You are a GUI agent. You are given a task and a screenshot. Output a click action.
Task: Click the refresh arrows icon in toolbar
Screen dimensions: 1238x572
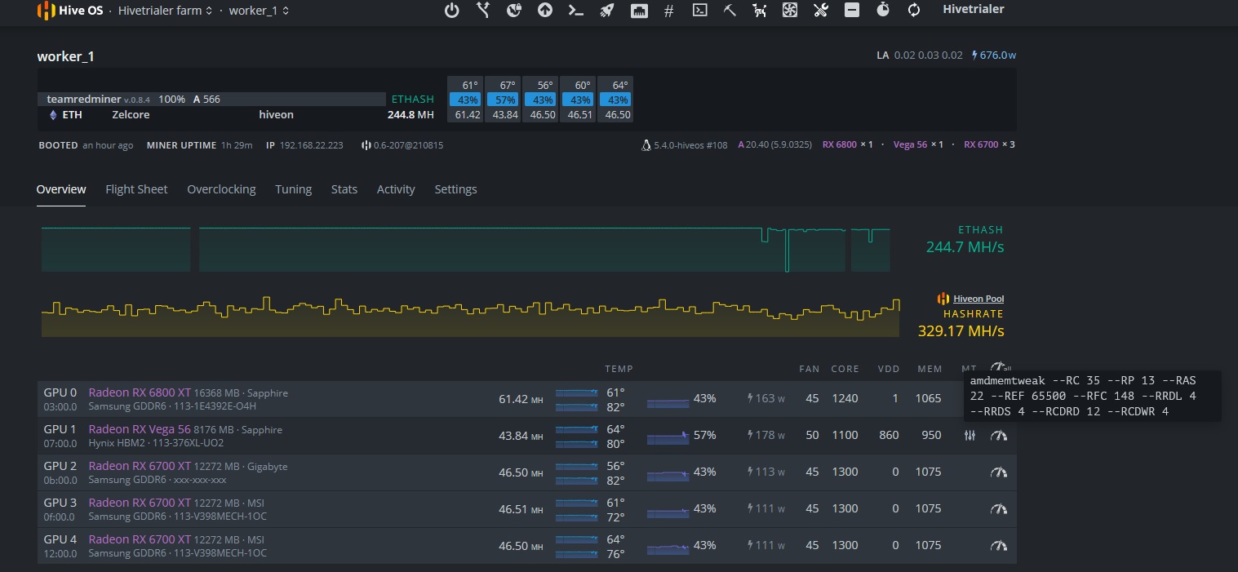[914, 11]
